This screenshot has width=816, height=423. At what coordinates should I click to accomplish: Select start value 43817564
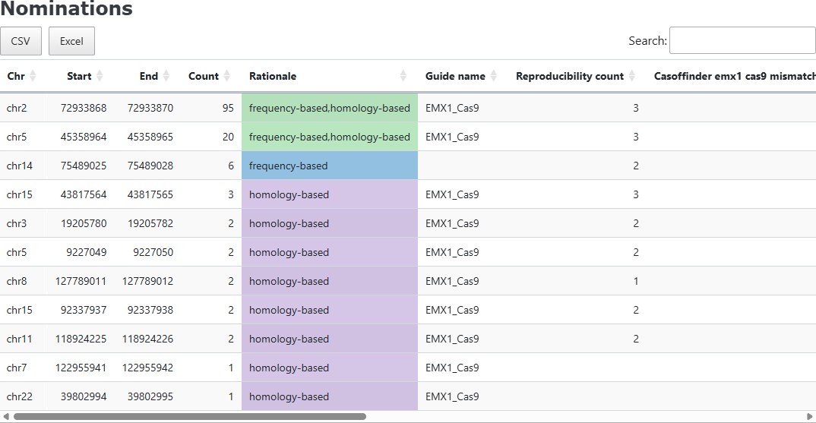pos(84,194)
